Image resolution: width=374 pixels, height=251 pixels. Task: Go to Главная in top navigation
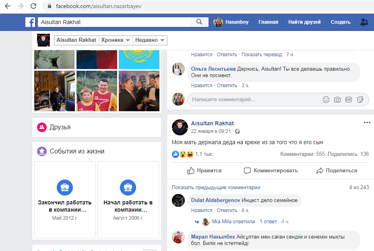[268, 22]
